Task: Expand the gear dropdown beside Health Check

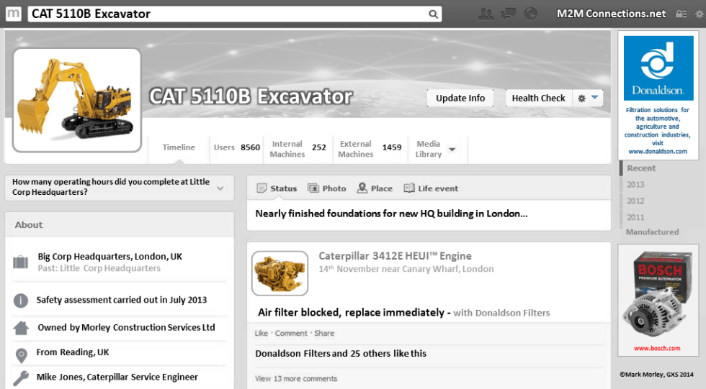Action: pos(588,99)
